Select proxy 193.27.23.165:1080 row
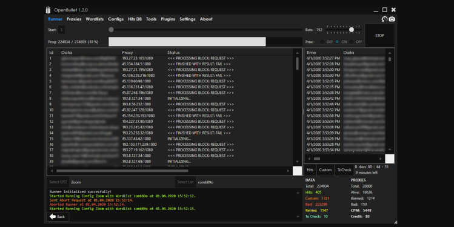 [x=170, y=58]
